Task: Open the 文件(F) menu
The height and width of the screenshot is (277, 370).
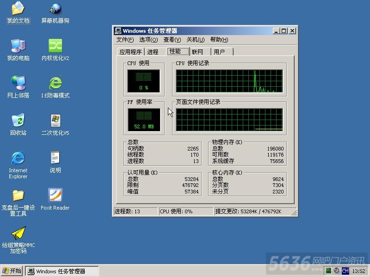Action: (125, 40)
